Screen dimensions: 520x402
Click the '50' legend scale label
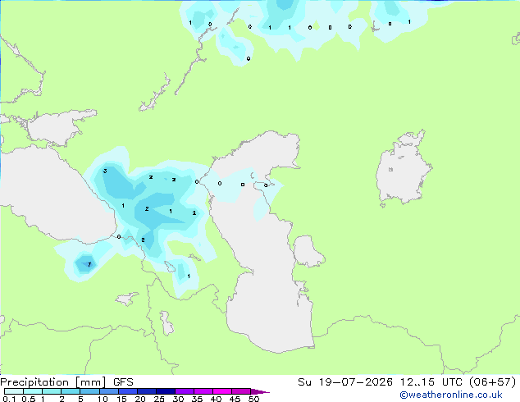pos(253,399)
